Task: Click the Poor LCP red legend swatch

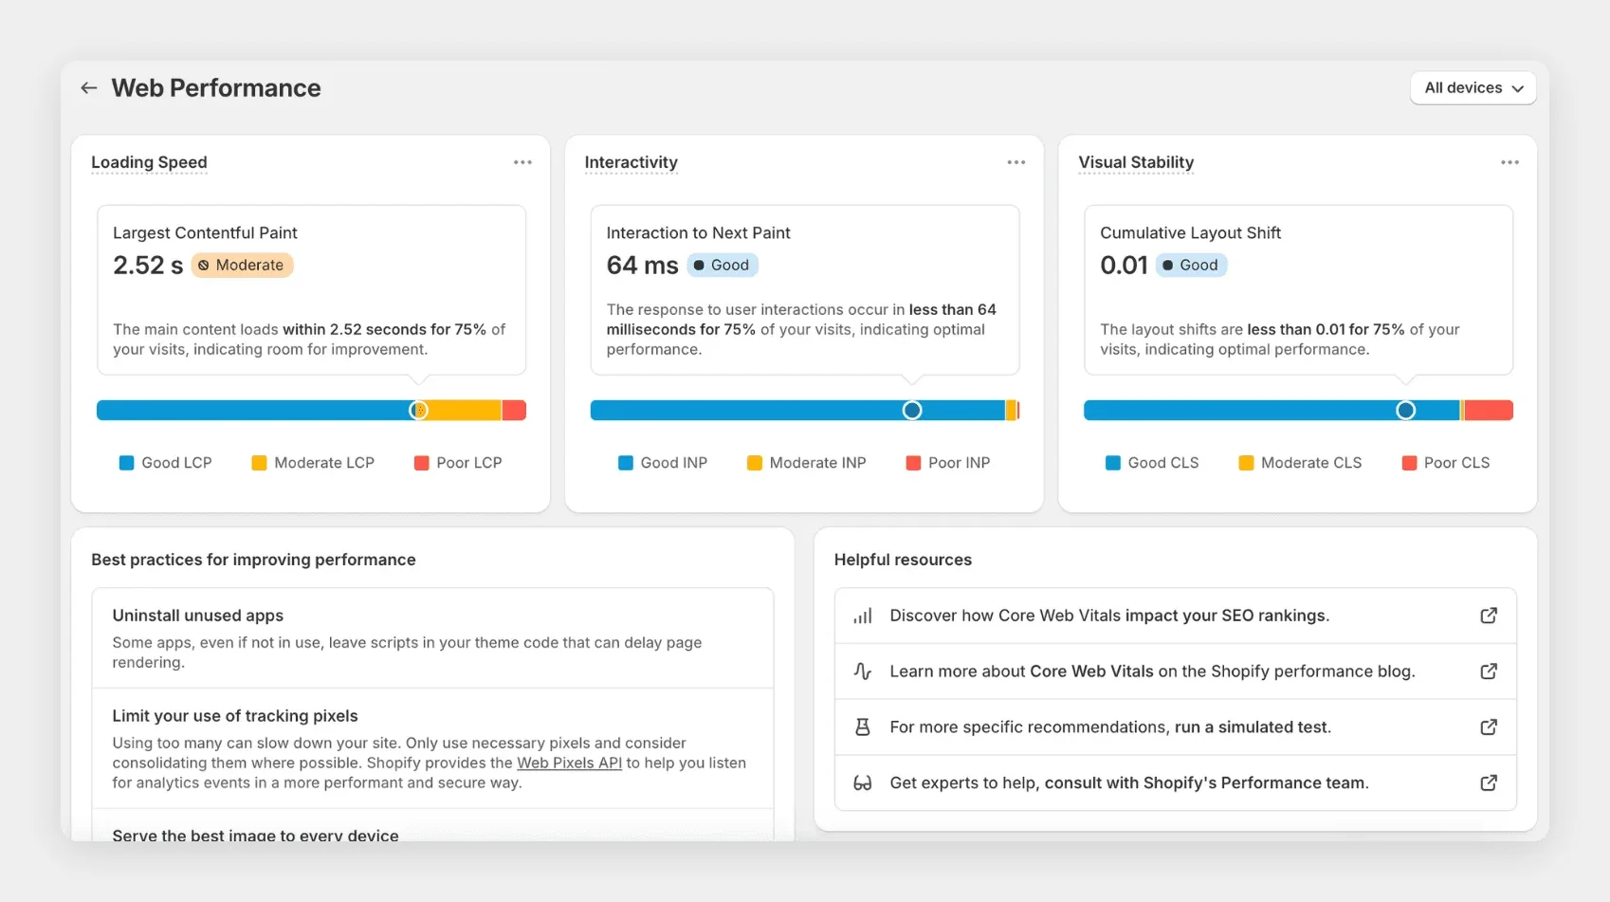Action: point(422,463)
